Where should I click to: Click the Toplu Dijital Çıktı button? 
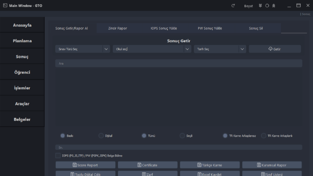[x=85, y=173]
